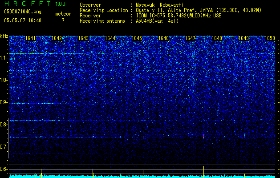The width and height of the screenshot is (280, 178).
Task: Click the observer name Masayuki Kobayashi
Action: pyautogui.click(x=160, y=5)
